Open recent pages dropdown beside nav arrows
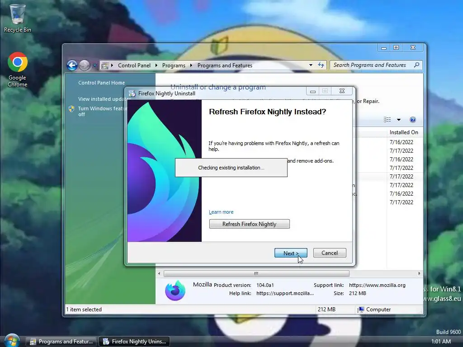 point(94,66)
